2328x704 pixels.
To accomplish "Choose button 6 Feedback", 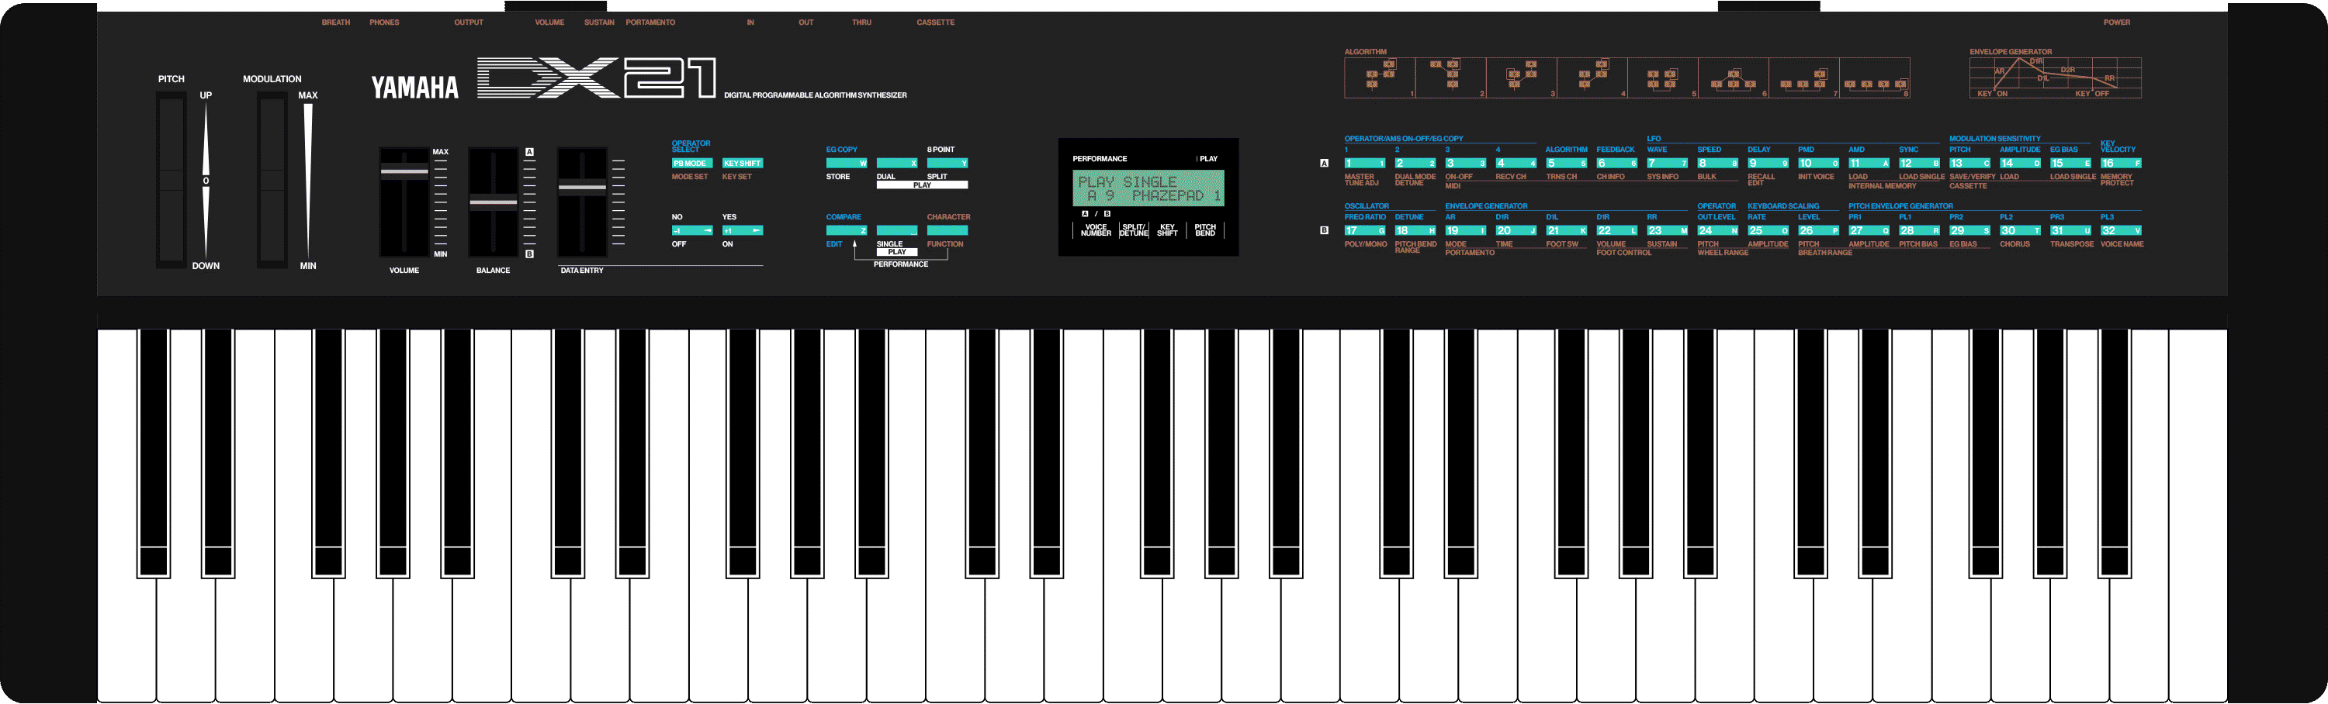I will (x=1616, y=164).
